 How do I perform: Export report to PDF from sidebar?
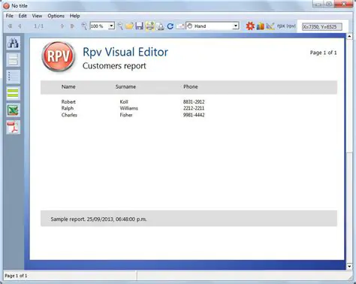pyautogui.click(x=13, y=127)
